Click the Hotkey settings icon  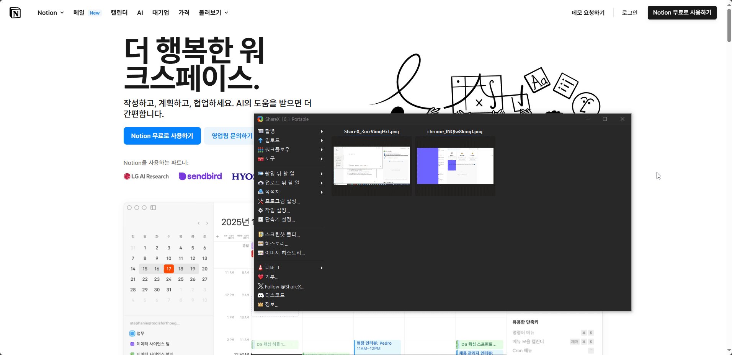(261, 220)
